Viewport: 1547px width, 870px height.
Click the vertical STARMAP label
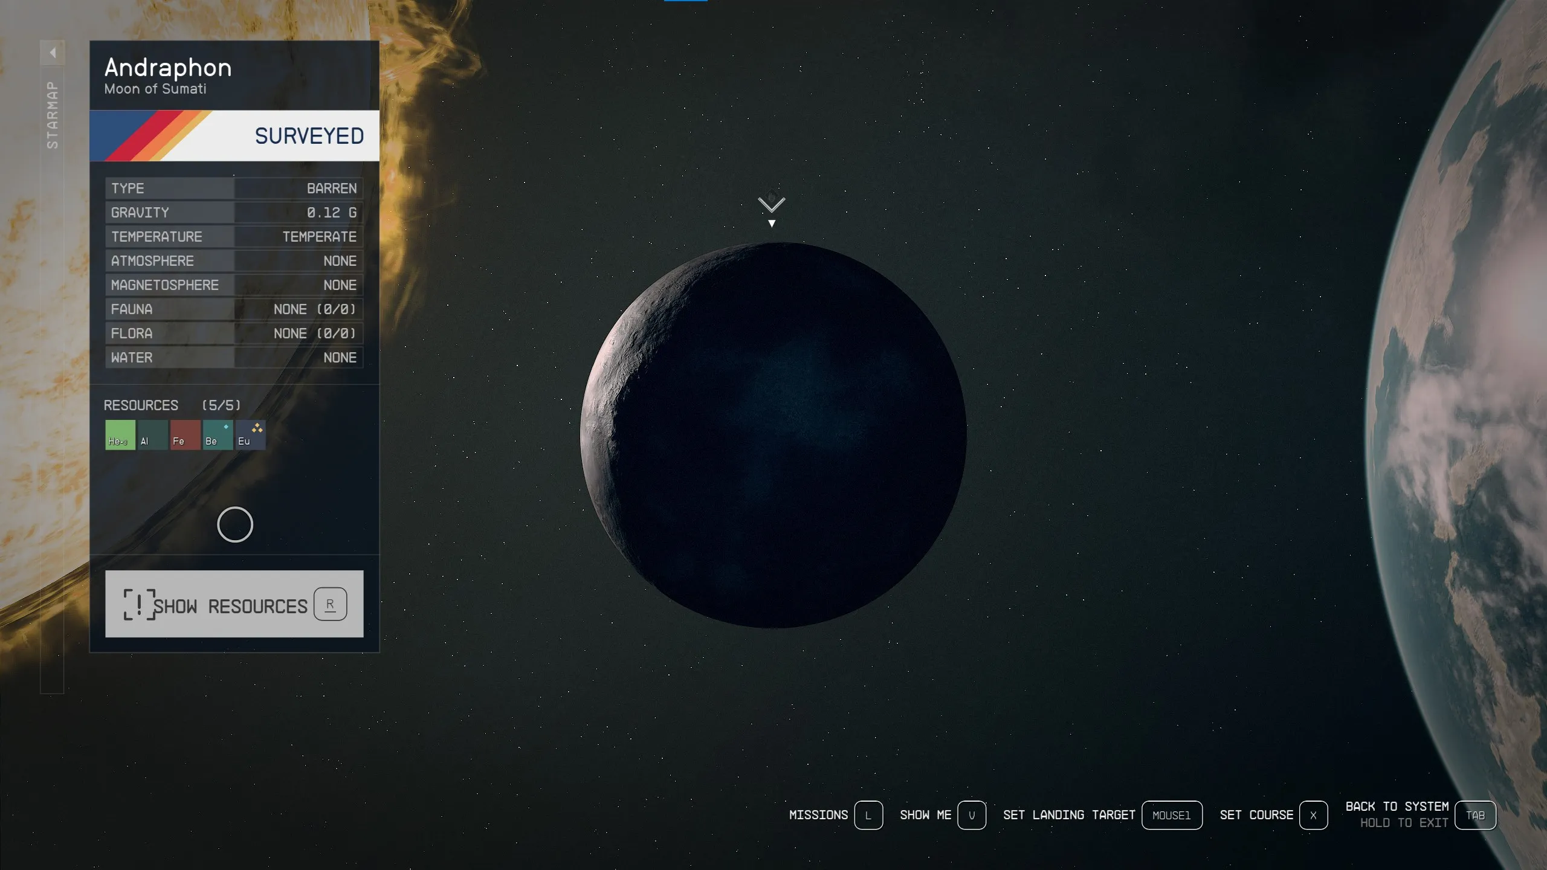click(x=53, y=115)
